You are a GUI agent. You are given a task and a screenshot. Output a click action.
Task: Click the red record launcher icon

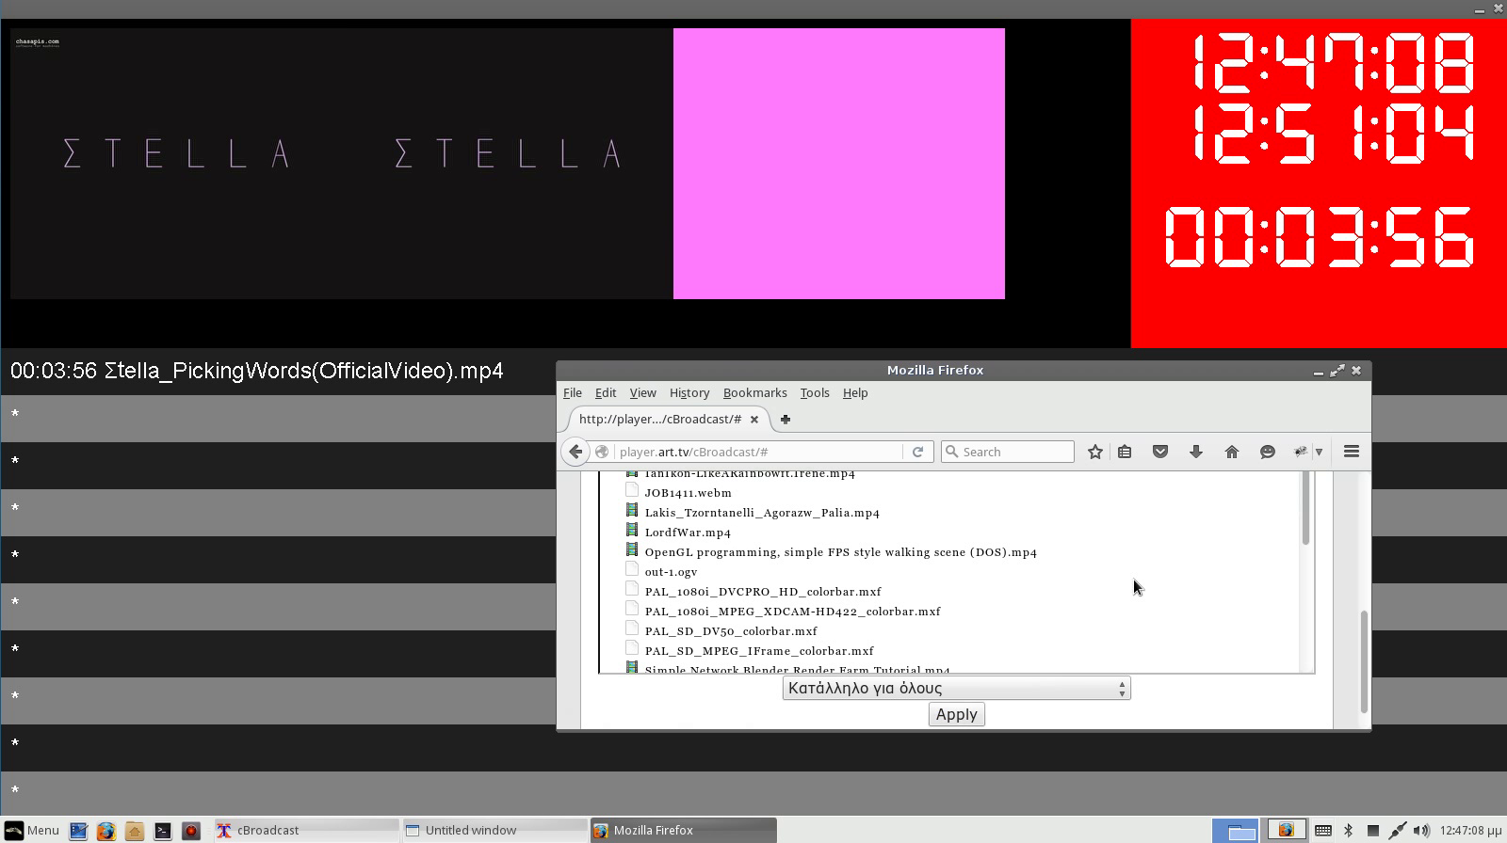[191, 831]
